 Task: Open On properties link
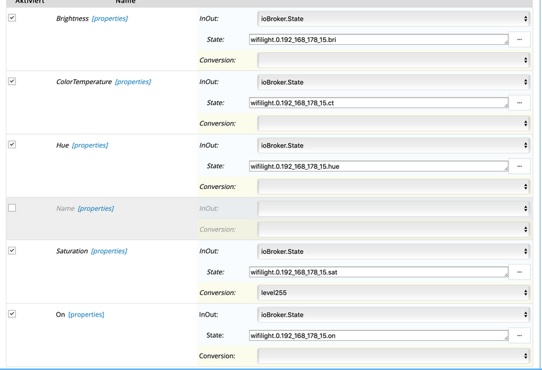(x=86, y=314)
